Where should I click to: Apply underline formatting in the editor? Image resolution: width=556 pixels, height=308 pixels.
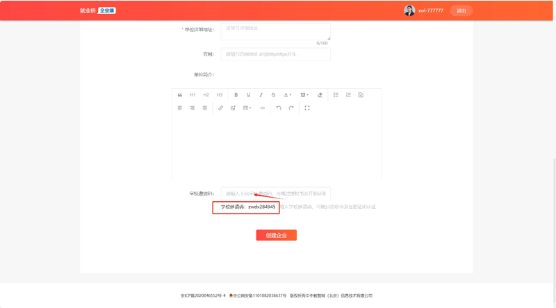tap(249, 95)
